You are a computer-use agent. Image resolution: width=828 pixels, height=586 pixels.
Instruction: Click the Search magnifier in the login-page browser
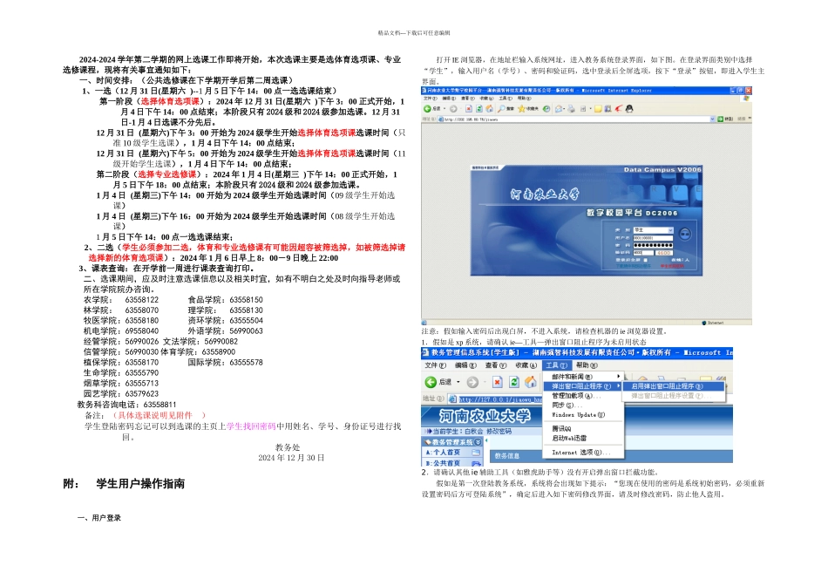point(501,109)
